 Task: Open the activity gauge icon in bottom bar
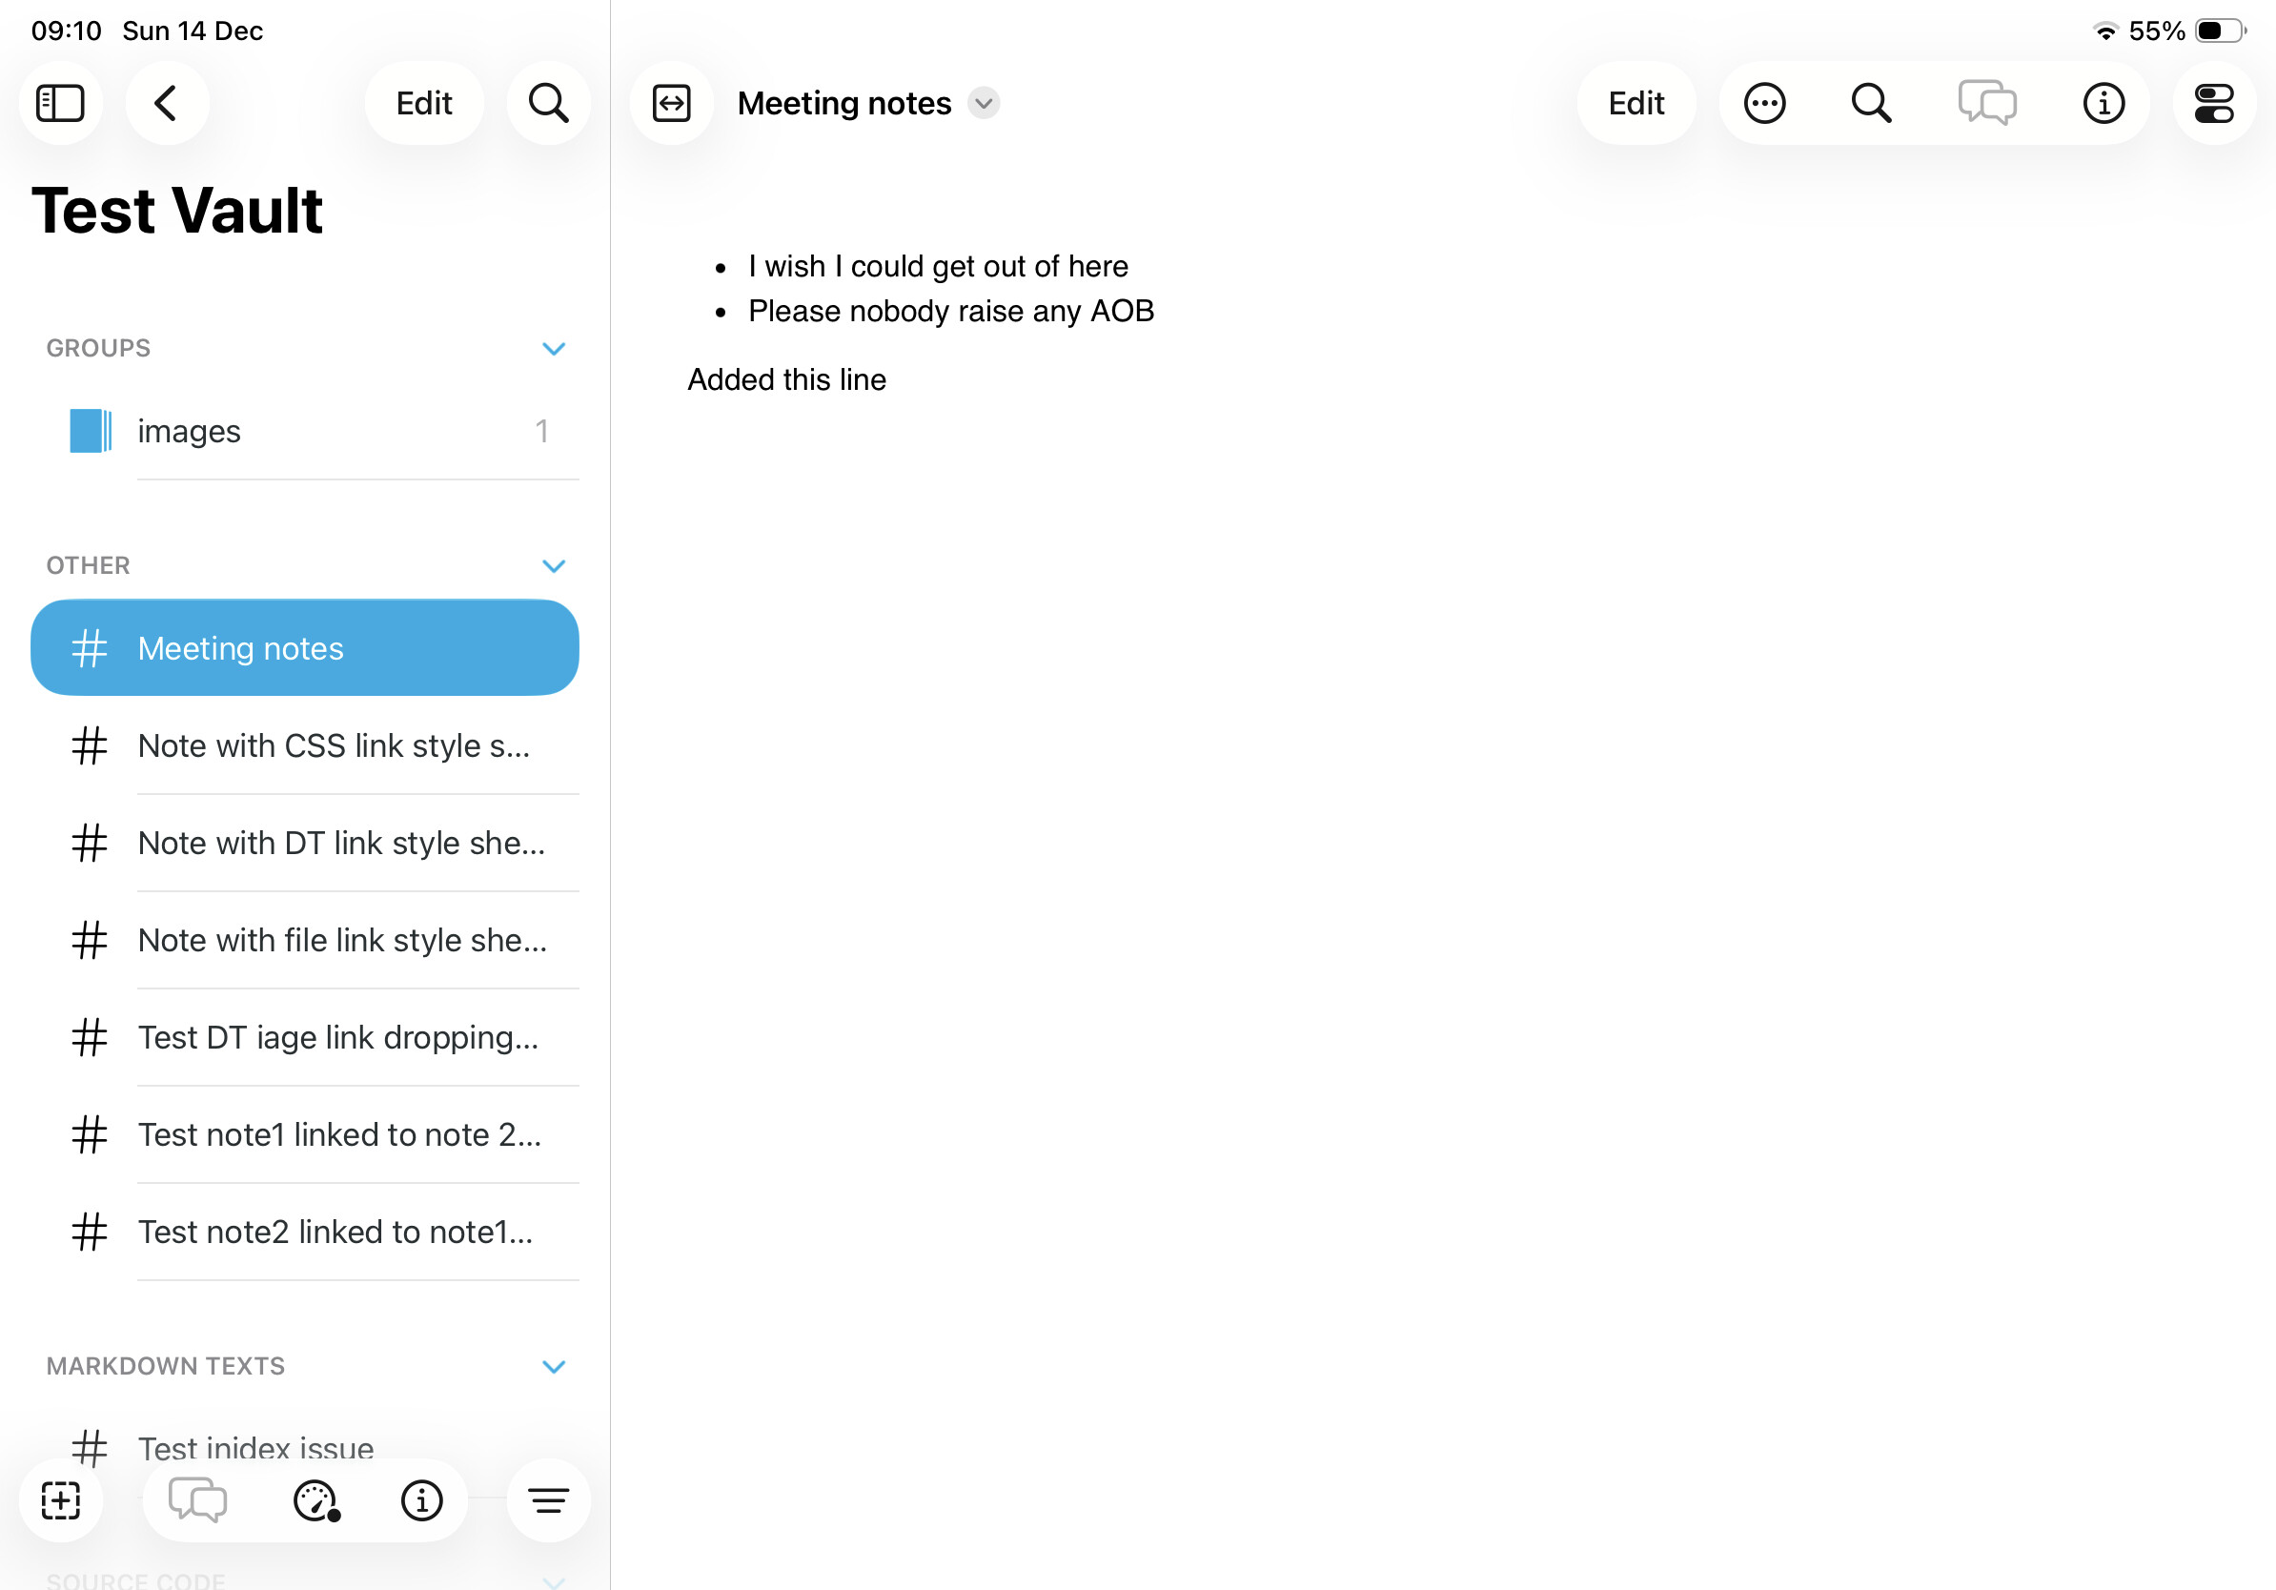[316, 1499]
